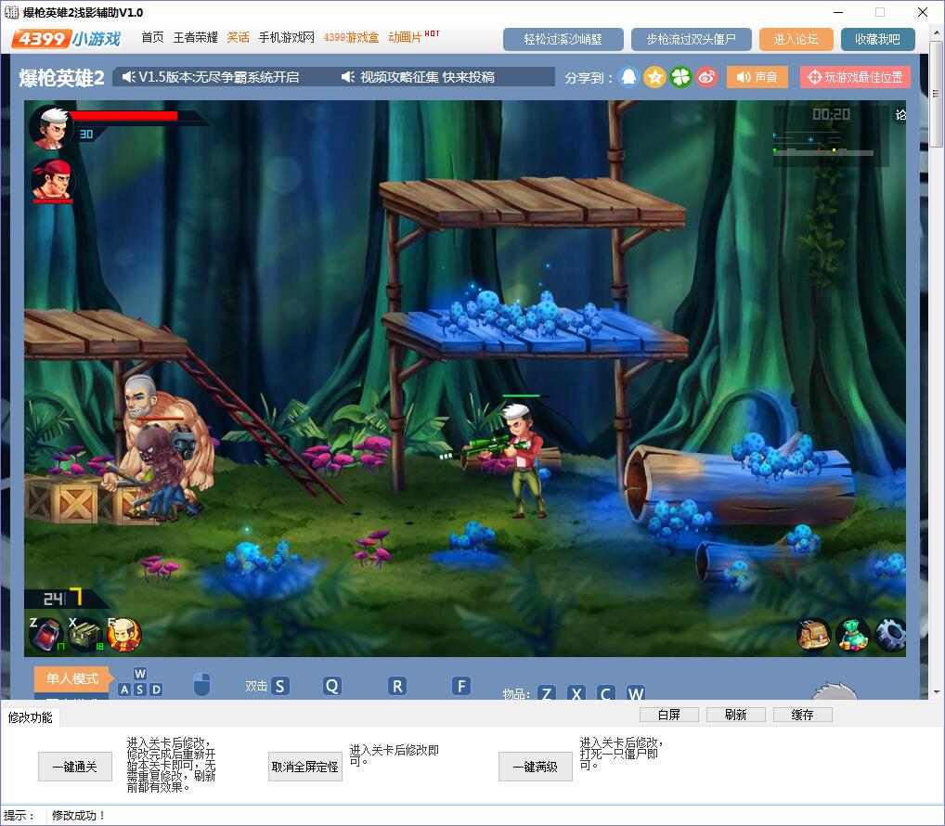
Task: Switch to 修改功能 tab
Action: pyautogui.click(x=30, y=717)
